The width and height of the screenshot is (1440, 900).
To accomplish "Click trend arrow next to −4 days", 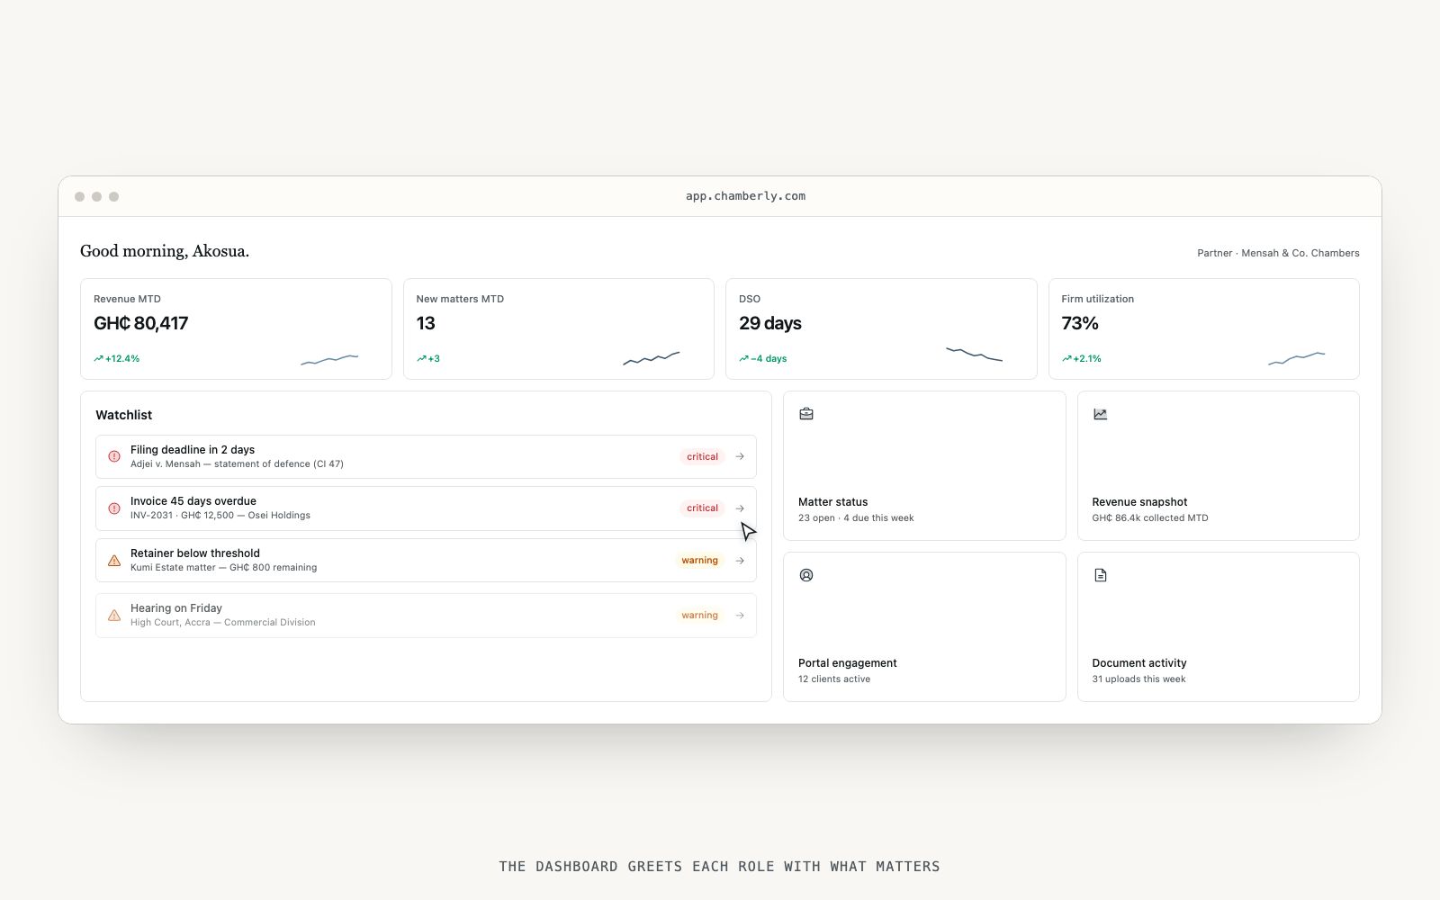I will (x=743, y=358).
